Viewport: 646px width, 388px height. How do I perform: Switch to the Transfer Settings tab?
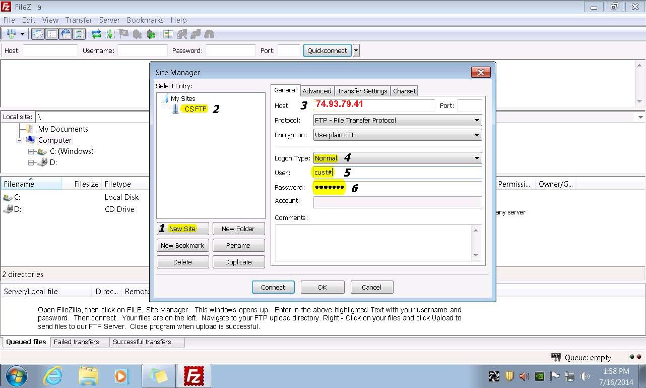[362, 91]
